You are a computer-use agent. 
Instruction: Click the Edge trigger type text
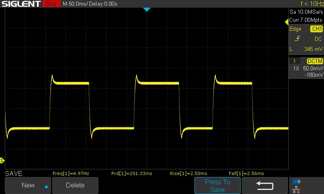[x=295, y=29]
